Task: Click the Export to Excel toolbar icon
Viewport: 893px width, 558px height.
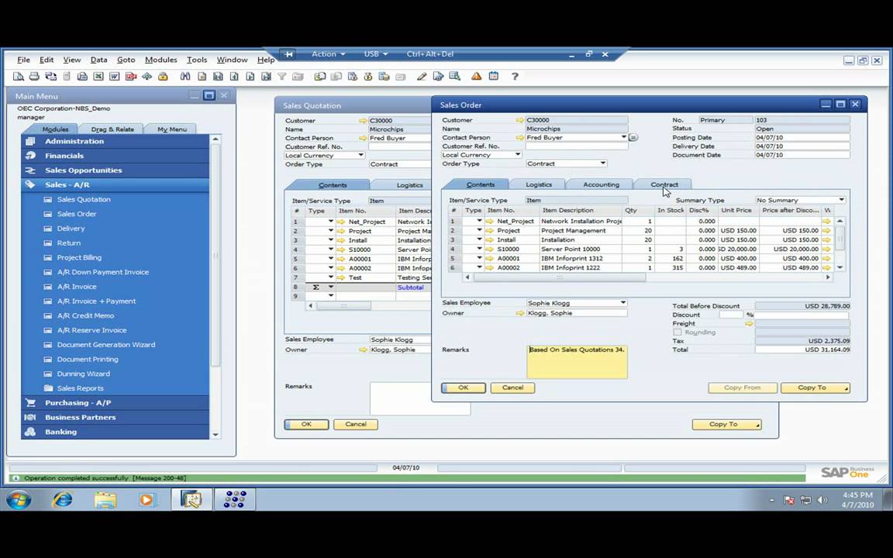Action: (x=98, y=76)
